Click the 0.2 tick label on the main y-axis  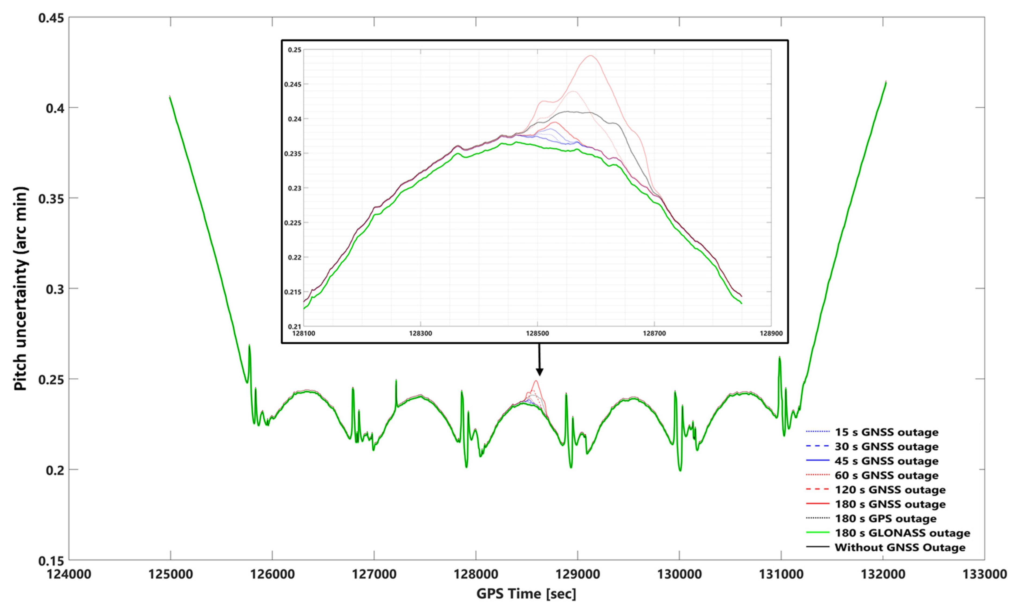pos(55,470)
